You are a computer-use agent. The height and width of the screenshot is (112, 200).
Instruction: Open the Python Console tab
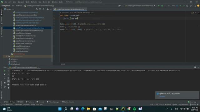(x=68, y=102)
